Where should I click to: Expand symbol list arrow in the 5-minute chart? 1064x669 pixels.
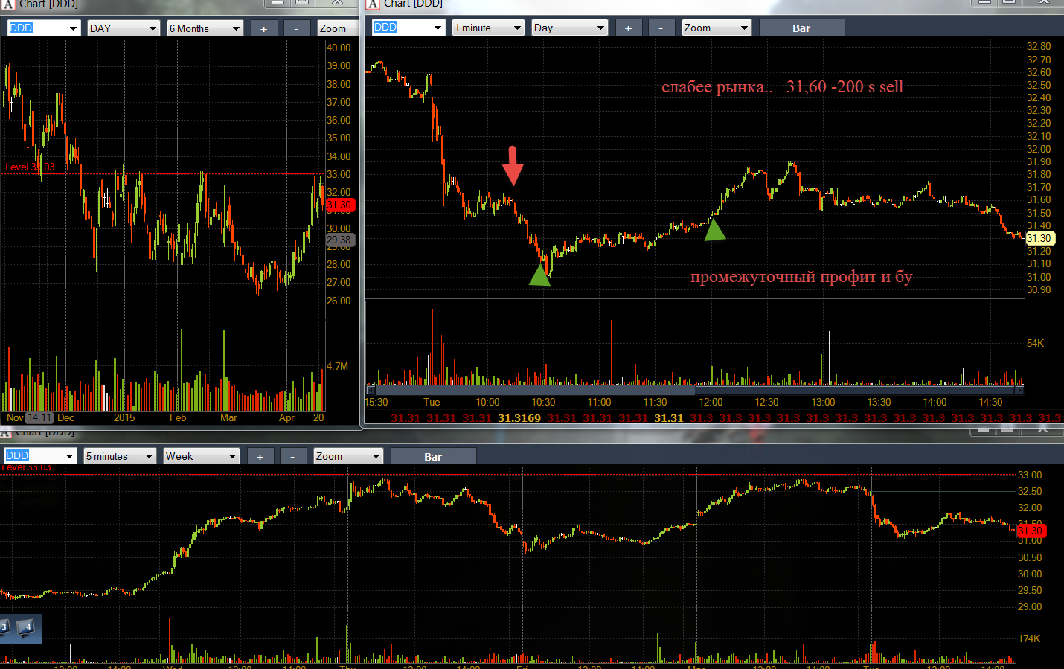point(70,456)
